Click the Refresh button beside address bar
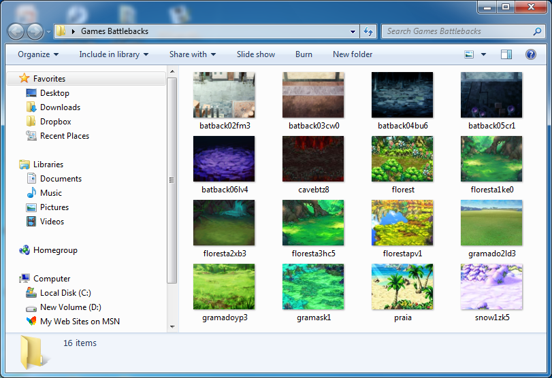Viewport: 552px width, 378px height. 368,32
